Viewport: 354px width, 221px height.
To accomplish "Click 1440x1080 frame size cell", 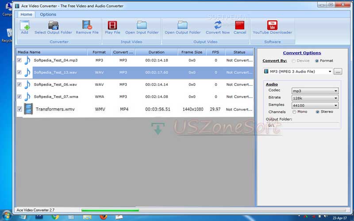I will coord(193,109).
